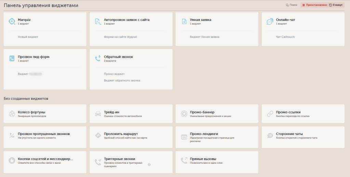The height and width of the screenshot is (177, 350).
Task: Click the Промо-баннер star icon
Action: point(184,114)
